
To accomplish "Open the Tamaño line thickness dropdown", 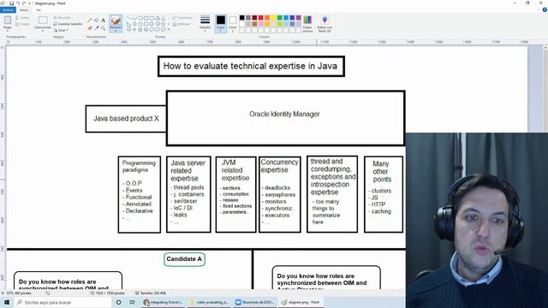I will [205, 23].
